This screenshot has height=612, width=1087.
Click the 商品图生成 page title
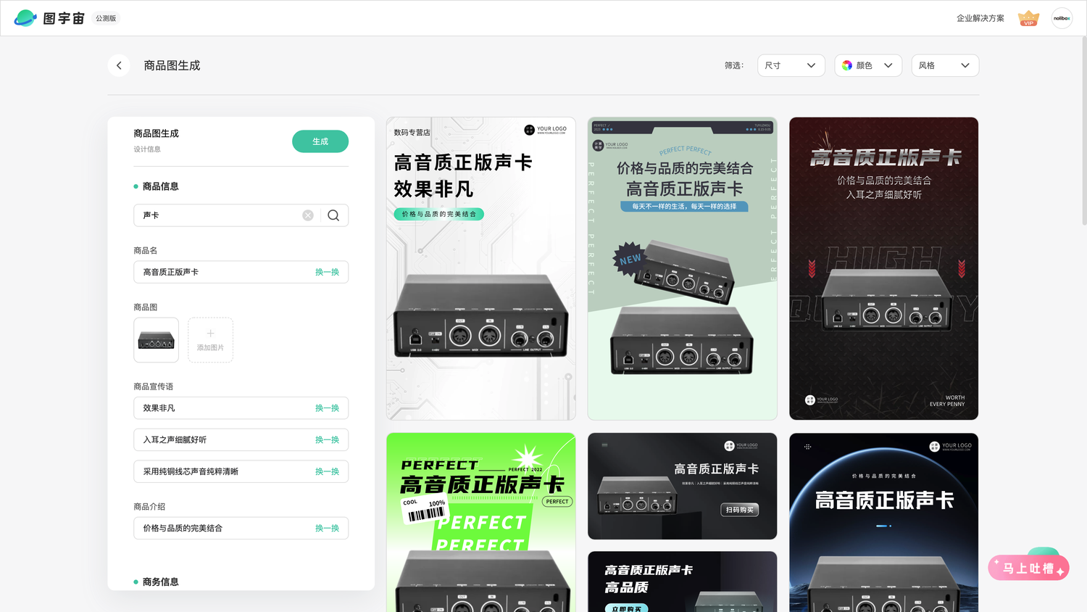(x=172, y=65)
